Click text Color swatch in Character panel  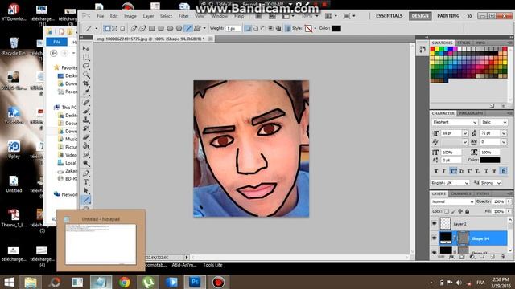[490, 160]
